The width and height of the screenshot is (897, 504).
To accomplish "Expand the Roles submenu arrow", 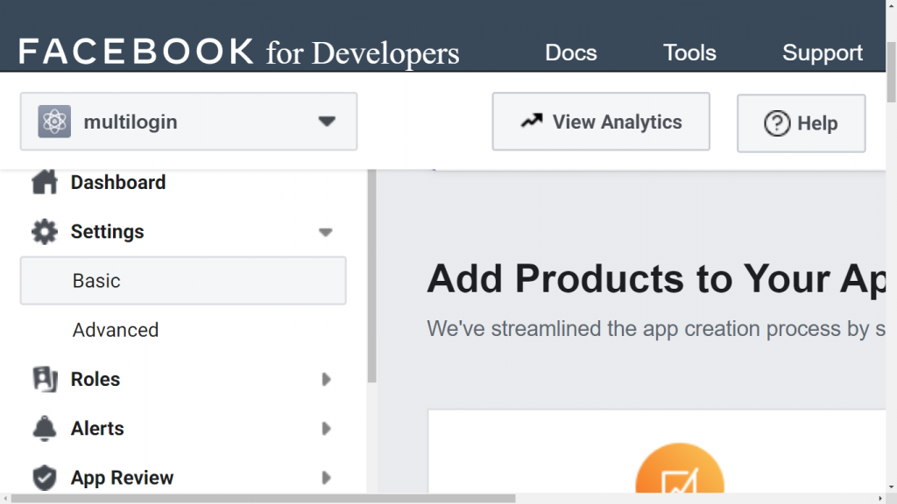I will 326,380.
